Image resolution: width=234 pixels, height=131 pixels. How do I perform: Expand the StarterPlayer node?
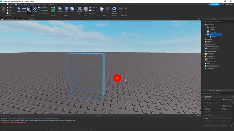(x=203, y=59)
